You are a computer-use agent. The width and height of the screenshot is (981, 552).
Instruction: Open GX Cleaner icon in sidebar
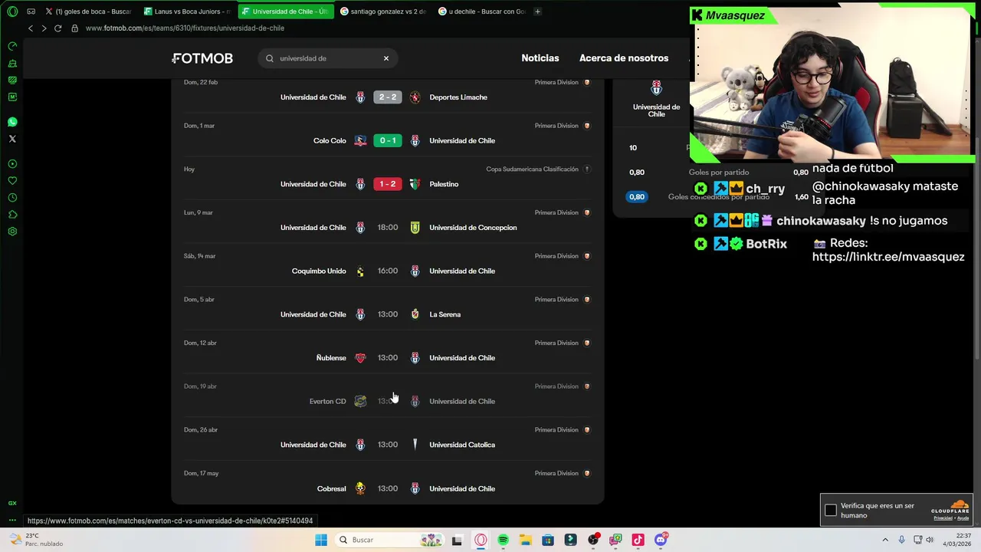coord(12,63)
